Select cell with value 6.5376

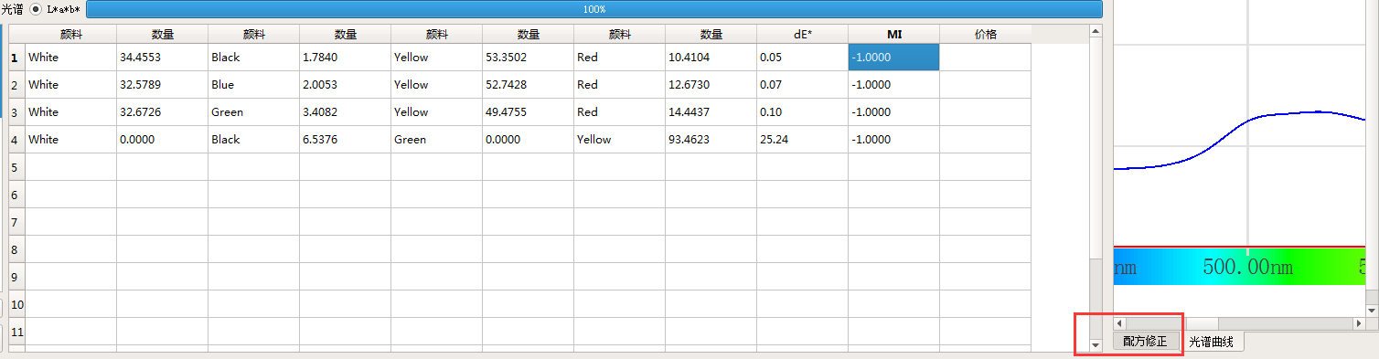click(x=345, y=140)
